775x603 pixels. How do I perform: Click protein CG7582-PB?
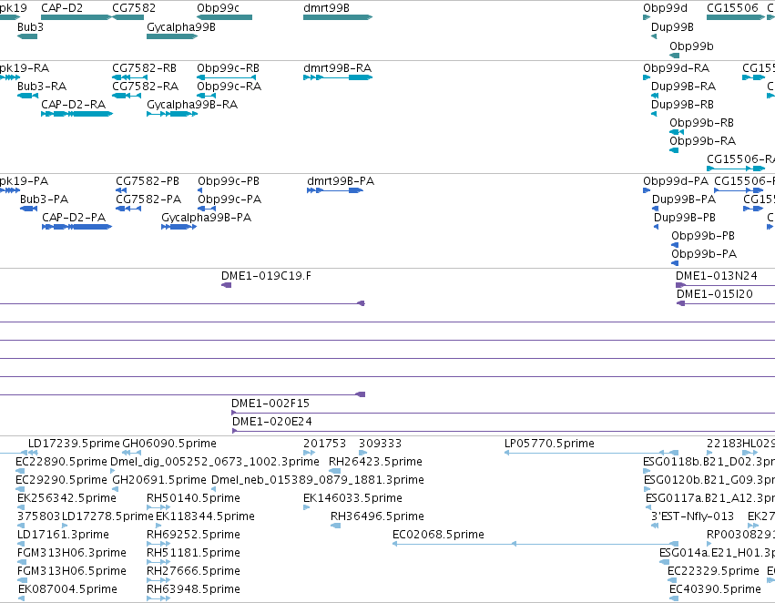(x=121, y=190)
